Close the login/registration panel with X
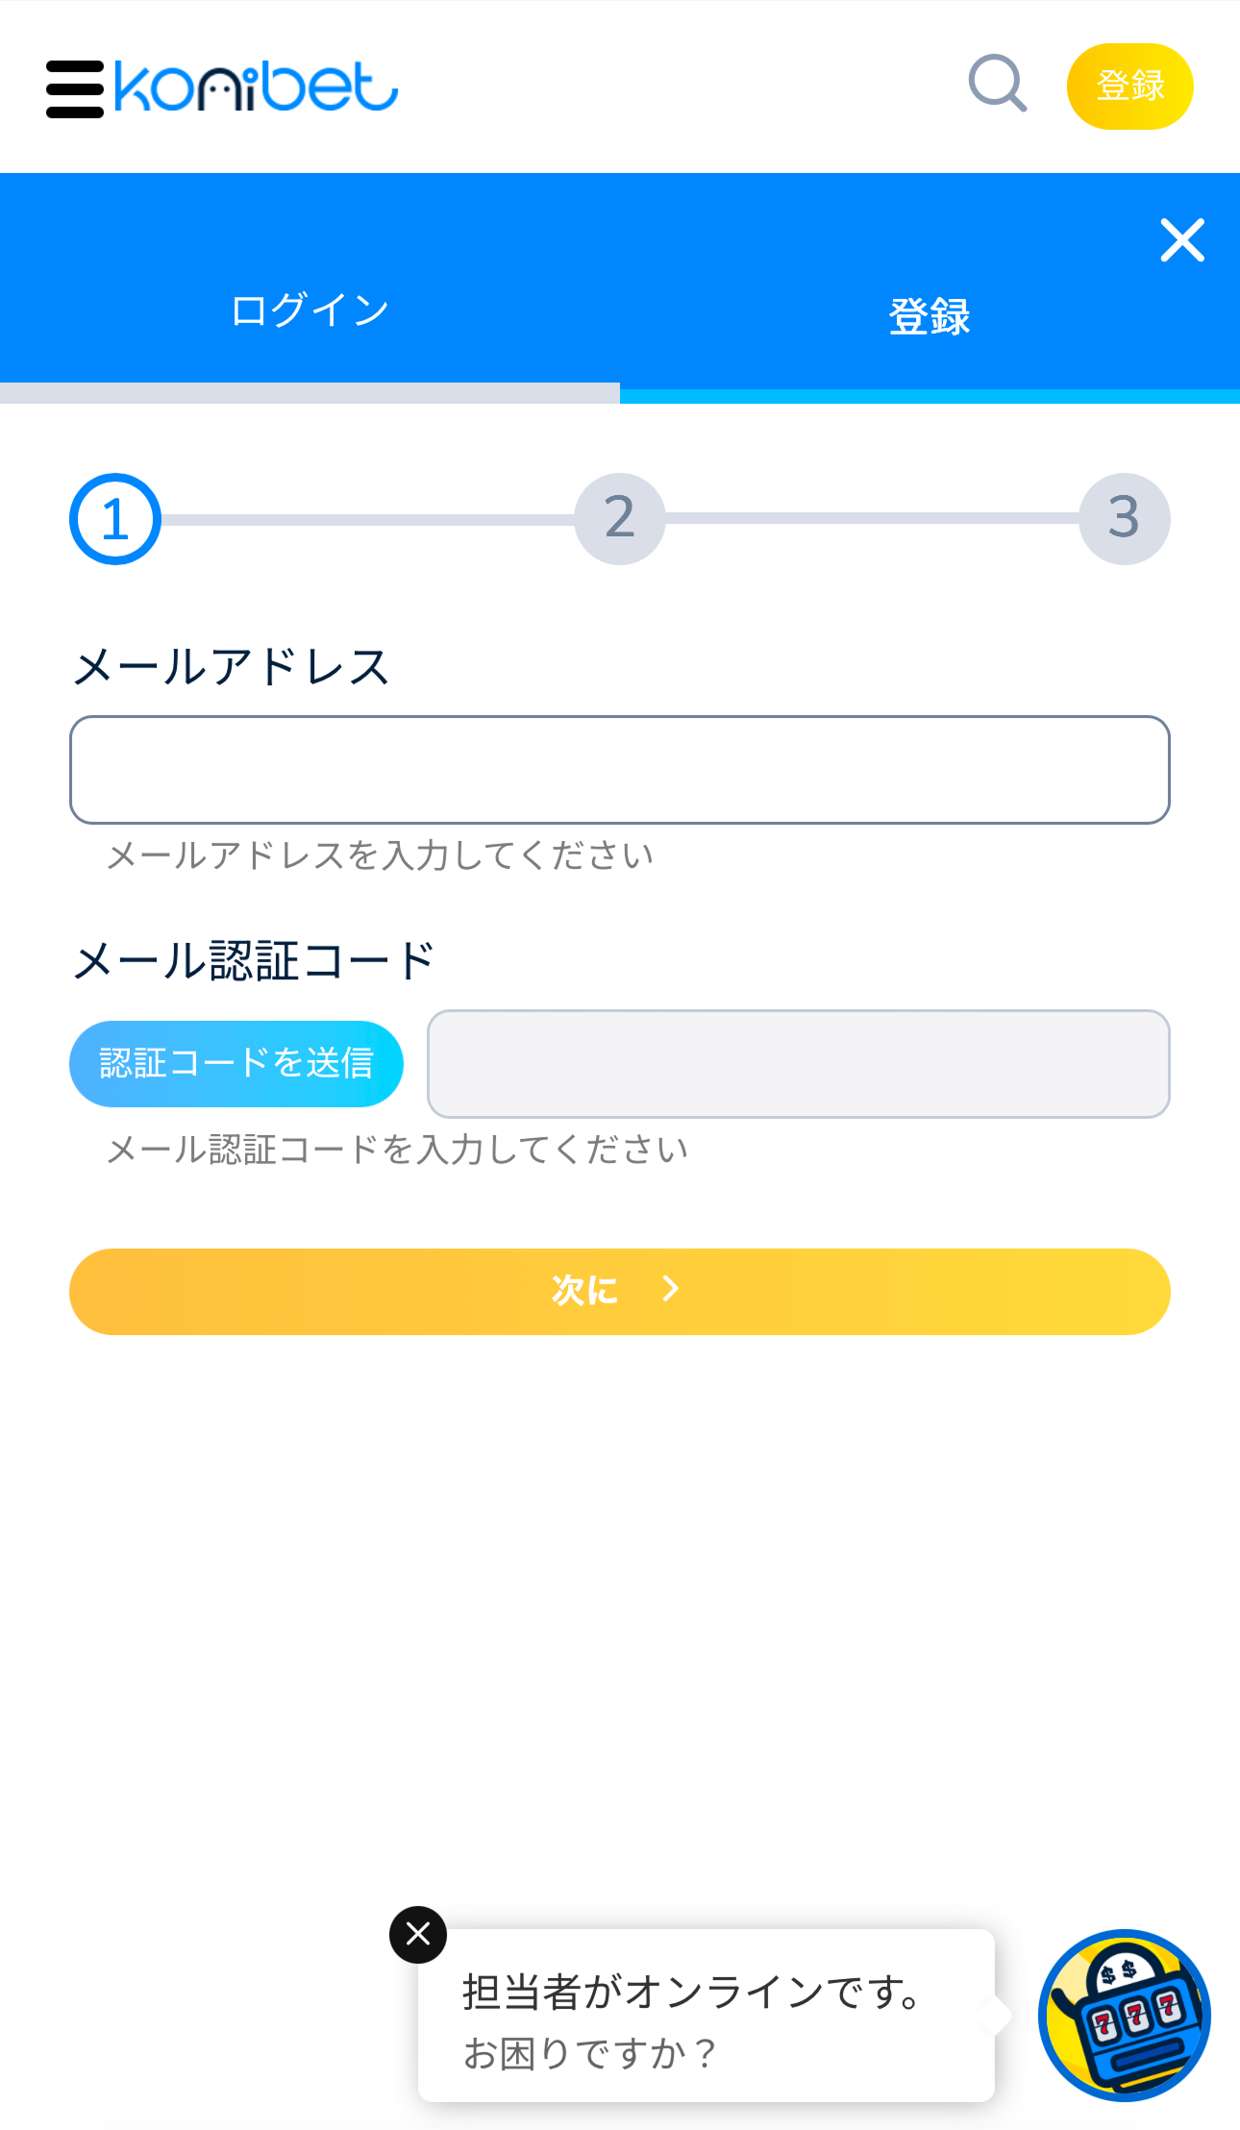Screen dimensions: 1240x2130 click(x=1181, y=240)
